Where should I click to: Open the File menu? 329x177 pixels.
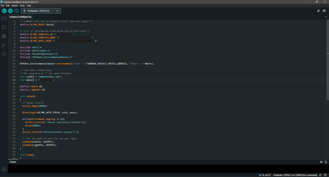click(x=2, y=6)
